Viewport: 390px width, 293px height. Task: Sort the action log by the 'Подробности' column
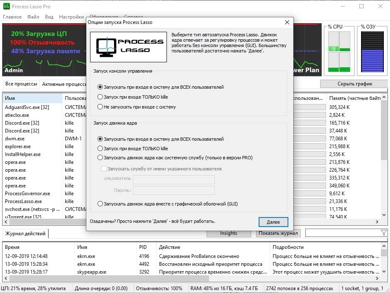click(326, 247)
